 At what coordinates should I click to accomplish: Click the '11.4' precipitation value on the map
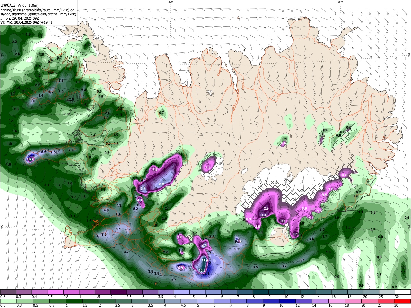(x=205, y=261)
